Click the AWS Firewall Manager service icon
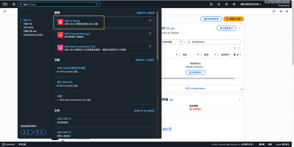294x147 pixels. pos(60,35)
